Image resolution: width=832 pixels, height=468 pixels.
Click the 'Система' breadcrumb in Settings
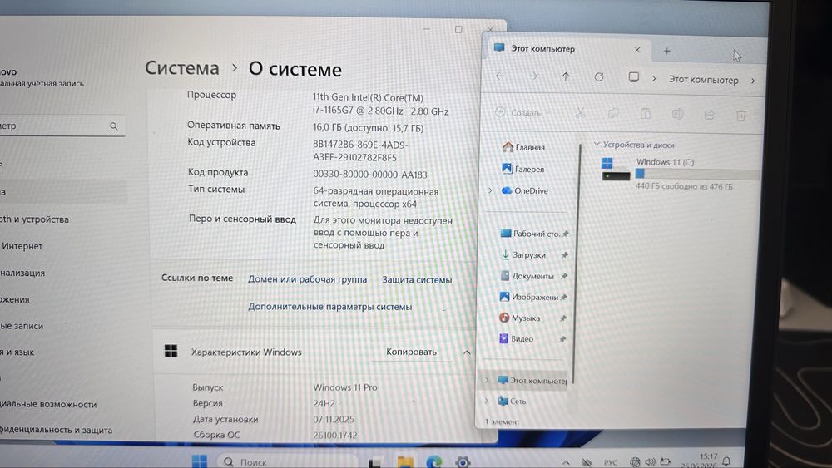click(182, 67)
